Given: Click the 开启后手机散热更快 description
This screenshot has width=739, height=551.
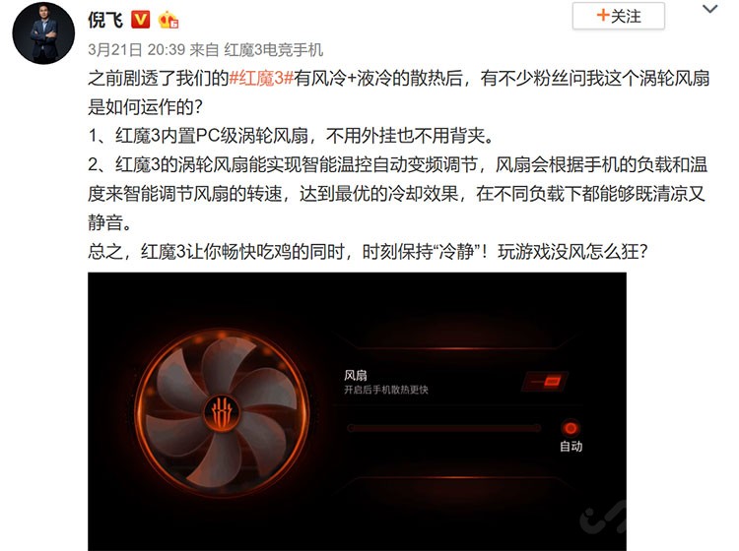Looking at the screenshot, I should coord(386,390).
